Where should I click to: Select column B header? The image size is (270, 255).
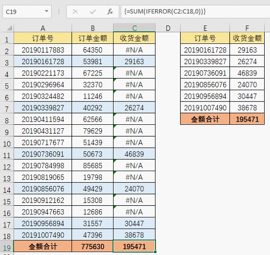tap(93, 28)
